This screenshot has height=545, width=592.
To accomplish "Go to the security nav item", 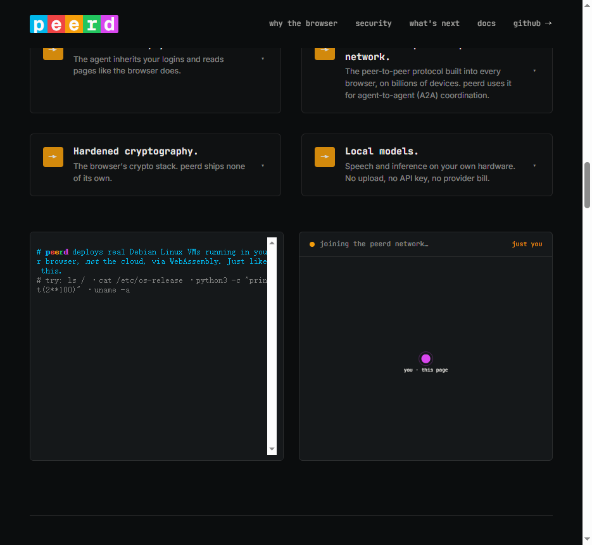I will point(374,23).
